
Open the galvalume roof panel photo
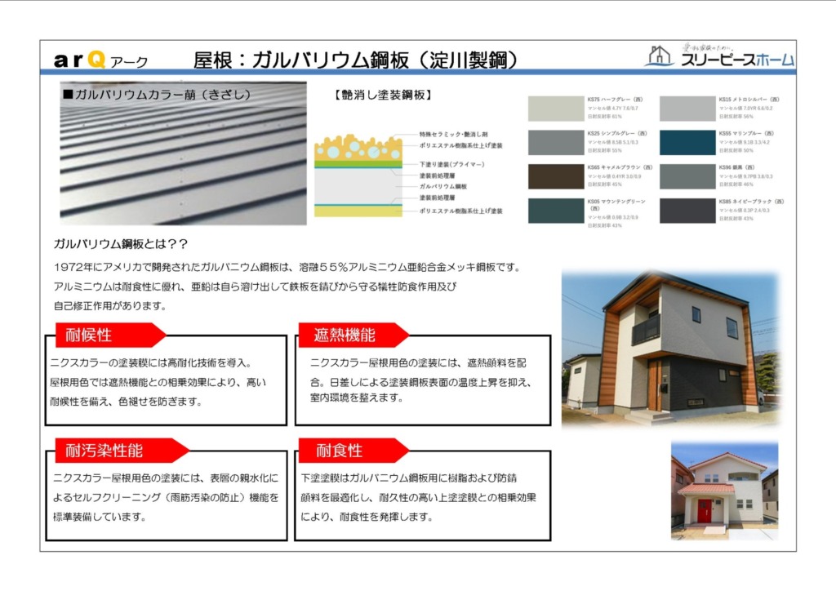pyautogui.click(x=183, y=153)
